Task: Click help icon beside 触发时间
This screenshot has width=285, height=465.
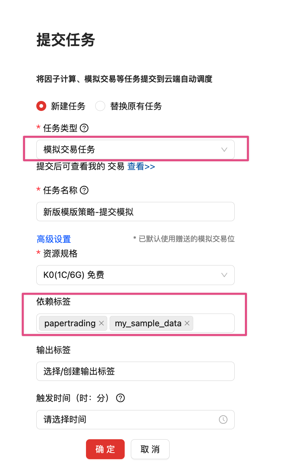Action: 120,398
